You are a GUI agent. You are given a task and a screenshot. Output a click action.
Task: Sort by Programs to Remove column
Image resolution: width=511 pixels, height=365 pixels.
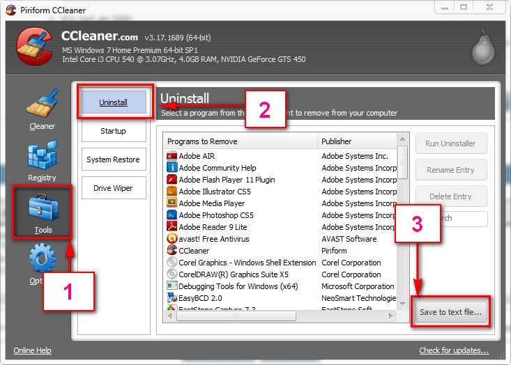241,141
